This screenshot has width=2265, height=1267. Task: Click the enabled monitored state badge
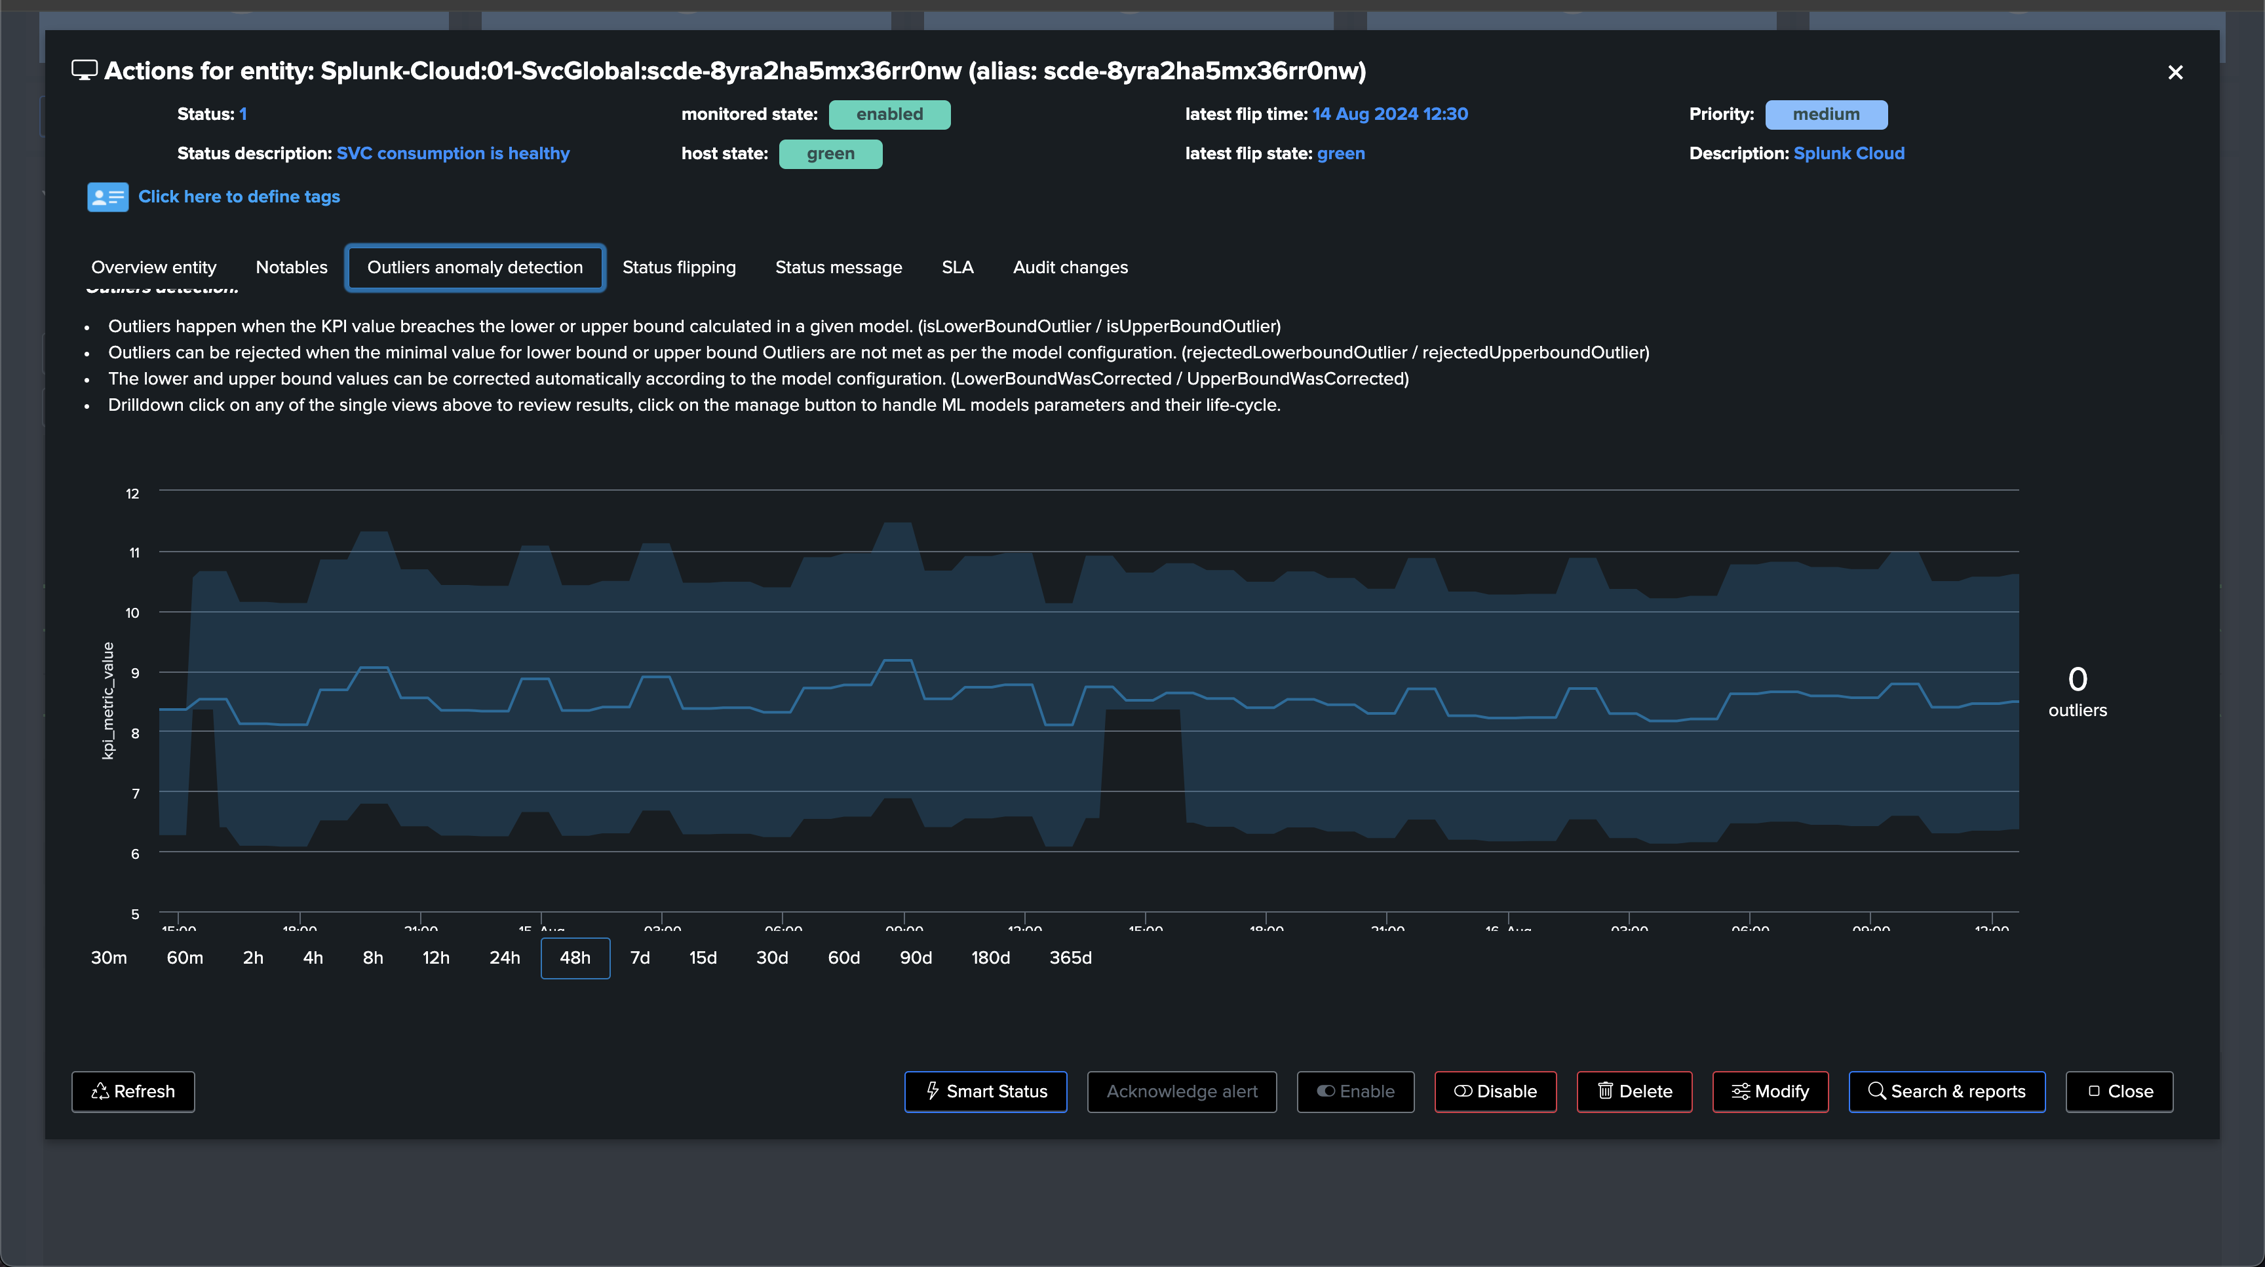(889, 114)
